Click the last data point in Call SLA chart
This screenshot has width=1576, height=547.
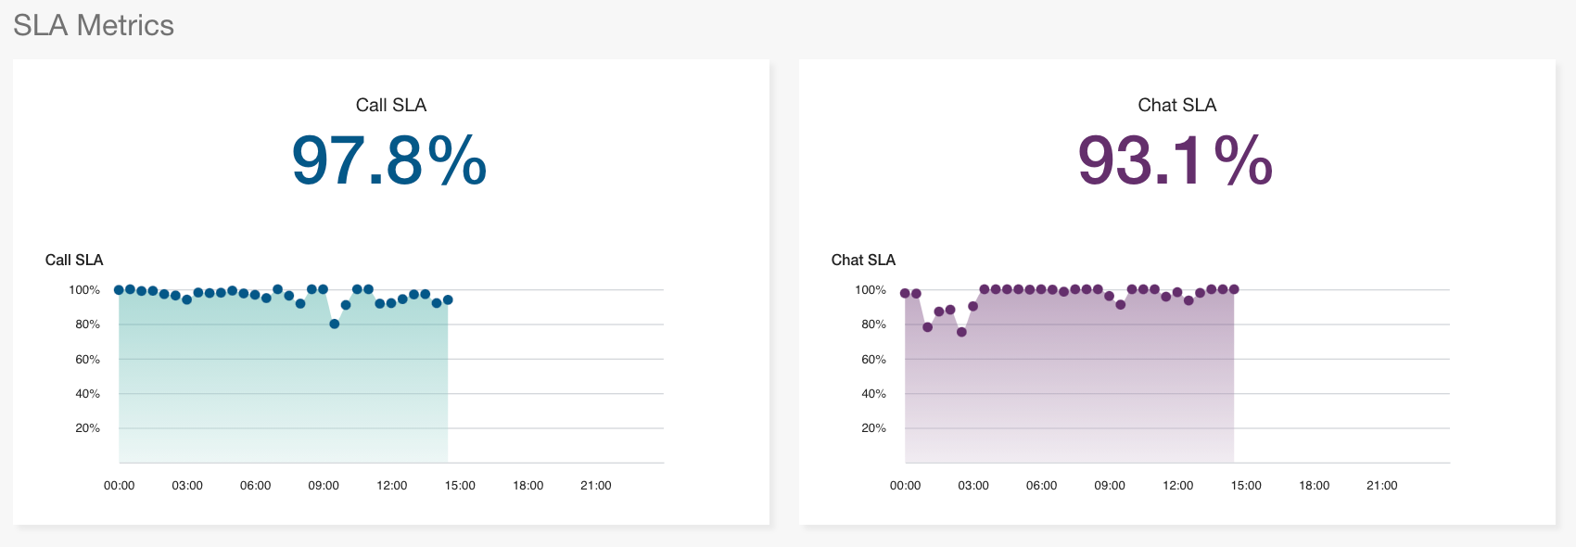tap(448, 299)
